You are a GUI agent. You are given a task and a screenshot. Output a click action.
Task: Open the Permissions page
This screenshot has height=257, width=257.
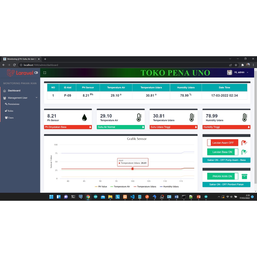(x=13, y=104)
